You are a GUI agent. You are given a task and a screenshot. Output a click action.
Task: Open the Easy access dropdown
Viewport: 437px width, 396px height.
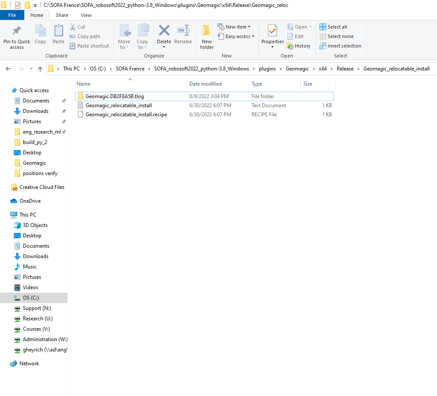(x=236, y=36)
